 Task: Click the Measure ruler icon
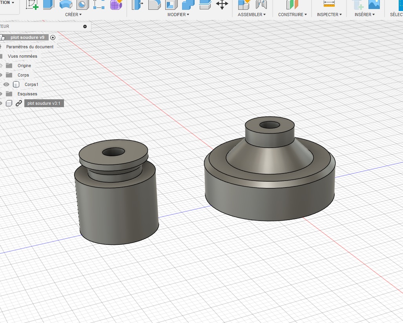pos(329,4)
